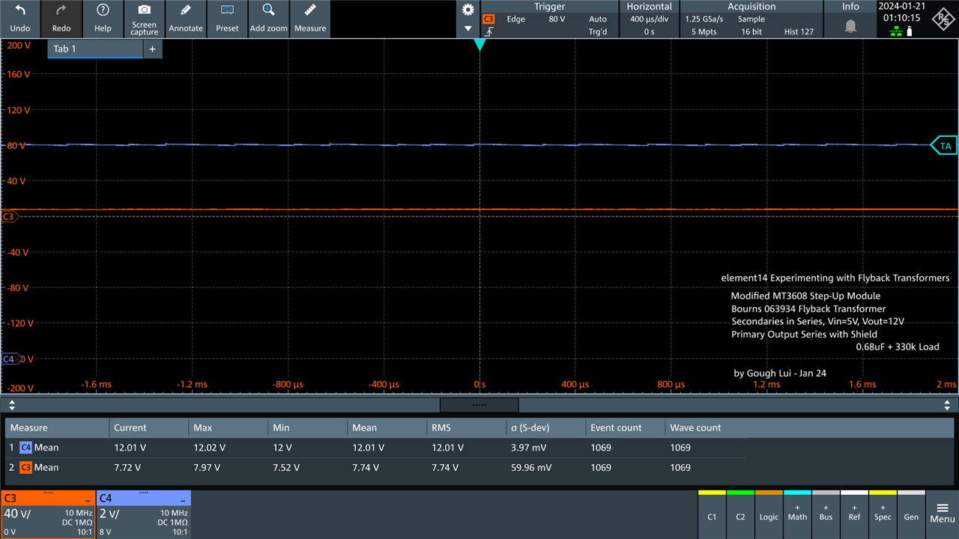The image size is (959, 539).
Task: Click the 400 µs/div time scale value
Action: [x=649, y=19]
